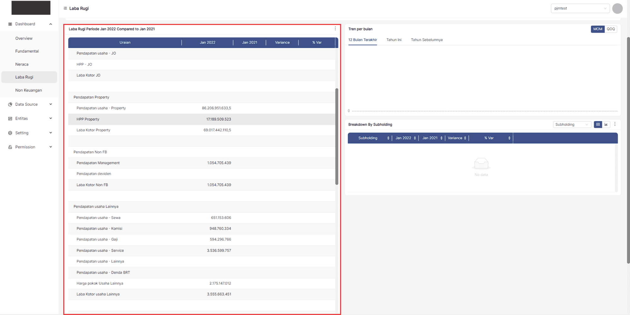Image resolution: width=630 pixels, height=315 pixels.
Task: Click the Setting gear icon in sidebar
Action: 10,133
